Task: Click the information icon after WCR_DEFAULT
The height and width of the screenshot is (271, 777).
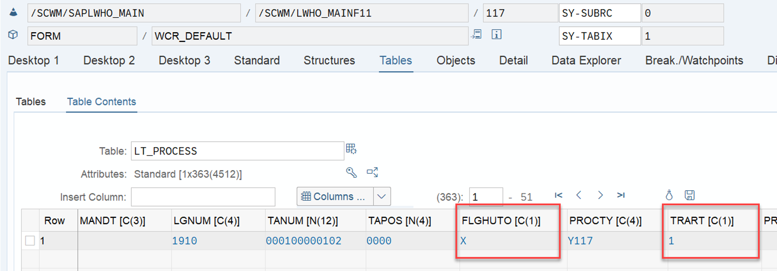Action: pos(497,34)
